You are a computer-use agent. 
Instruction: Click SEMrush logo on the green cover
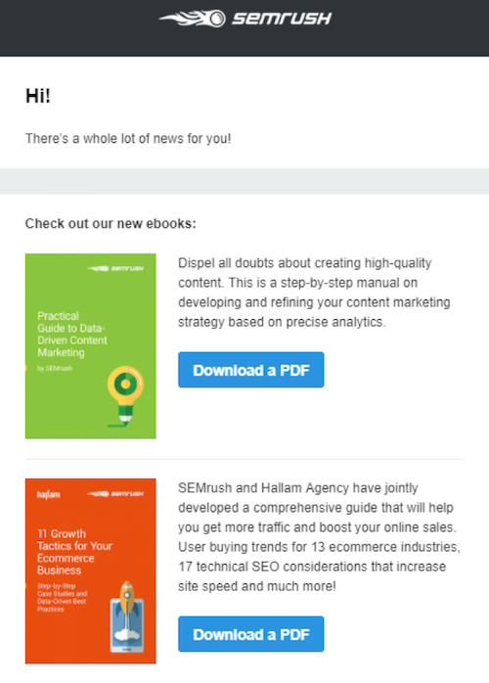[x=115, y=268]
